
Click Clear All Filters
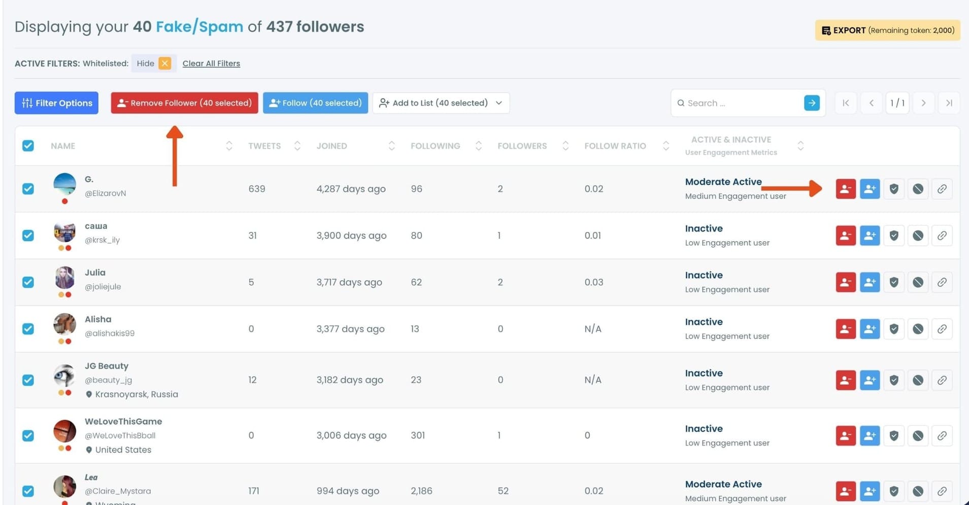click(211, 63)
